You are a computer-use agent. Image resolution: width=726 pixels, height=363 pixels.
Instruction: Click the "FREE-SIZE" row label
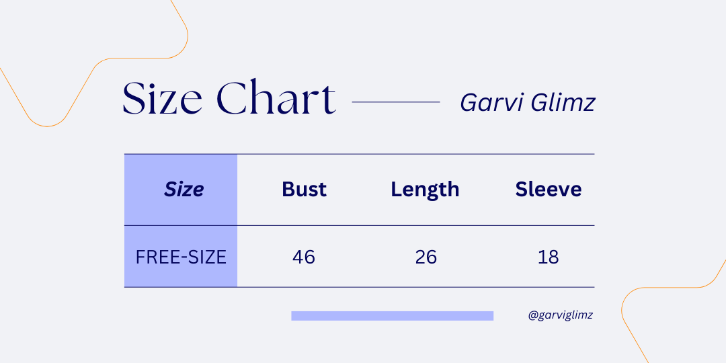click(181, 257)
